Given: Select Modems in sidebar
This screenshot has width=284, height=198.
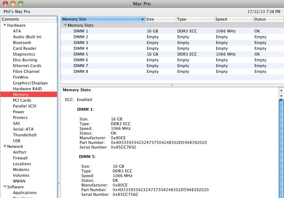Looking at the screenshot, I should [x=21, y=170].
